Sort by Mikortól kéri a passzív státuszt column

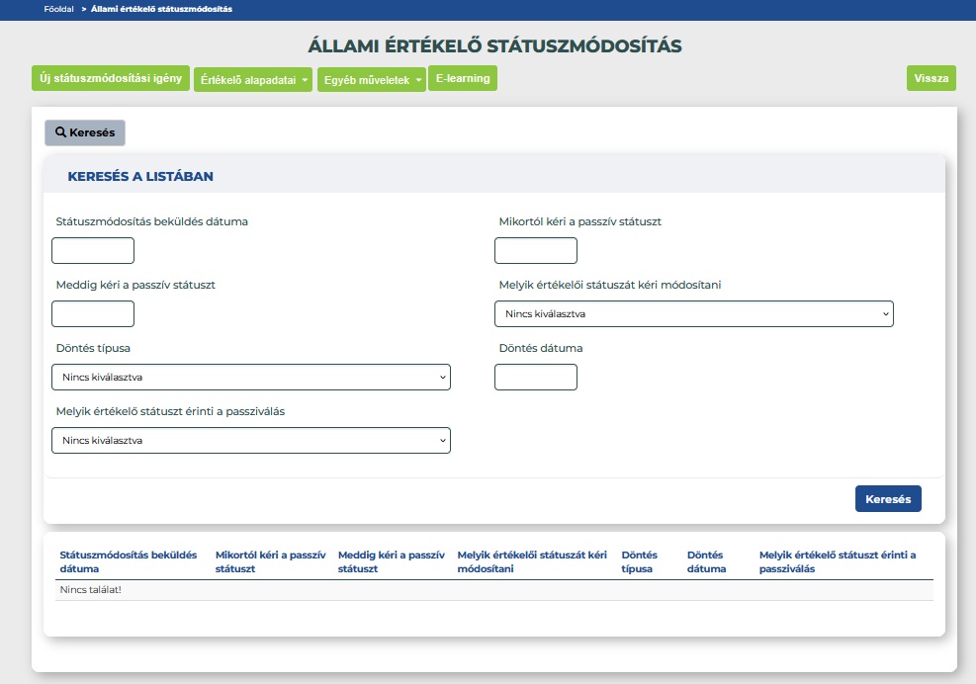[270, 561]
